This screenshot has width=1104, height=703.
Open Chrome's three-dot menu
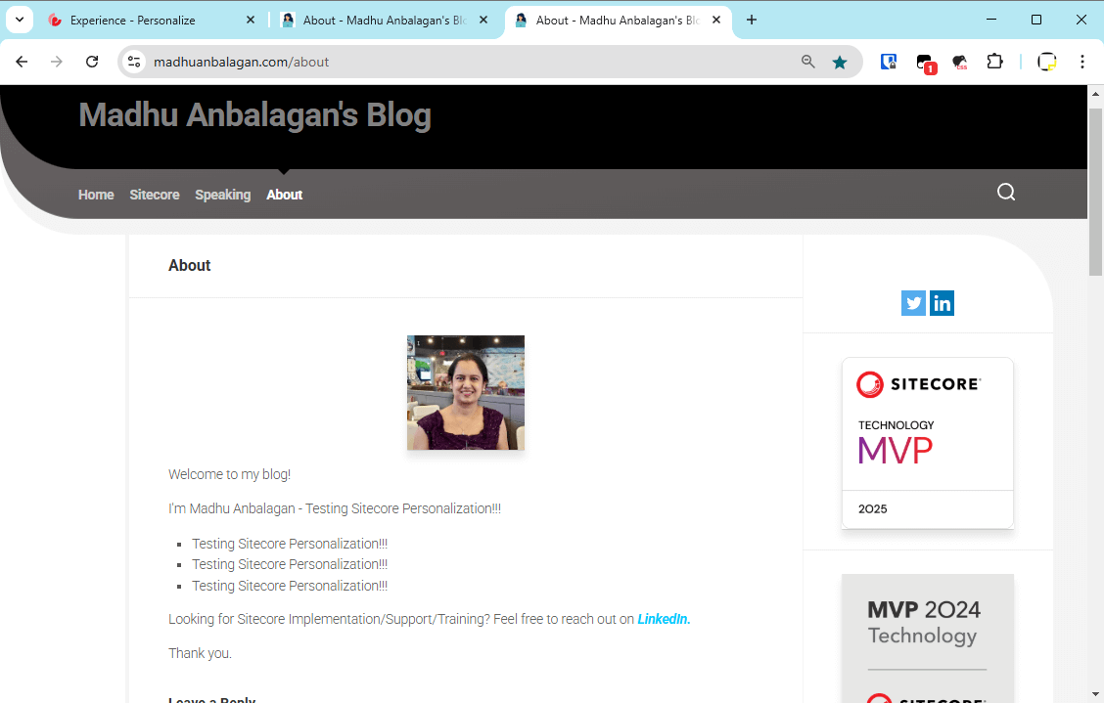(1081, 62)
